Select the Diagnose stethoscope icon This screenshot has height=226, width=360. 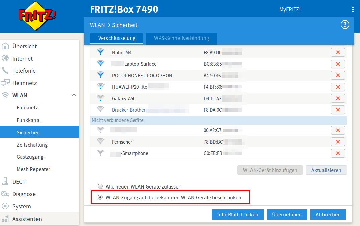pos(5,194)
